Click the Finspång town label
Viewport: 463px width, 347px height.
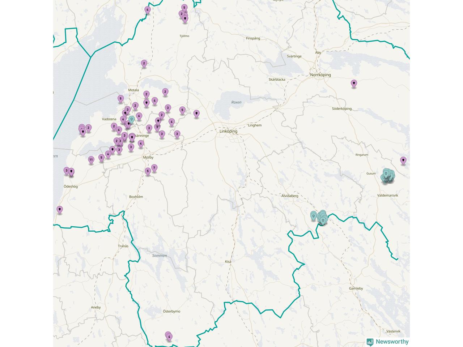(x=253, y=38)
